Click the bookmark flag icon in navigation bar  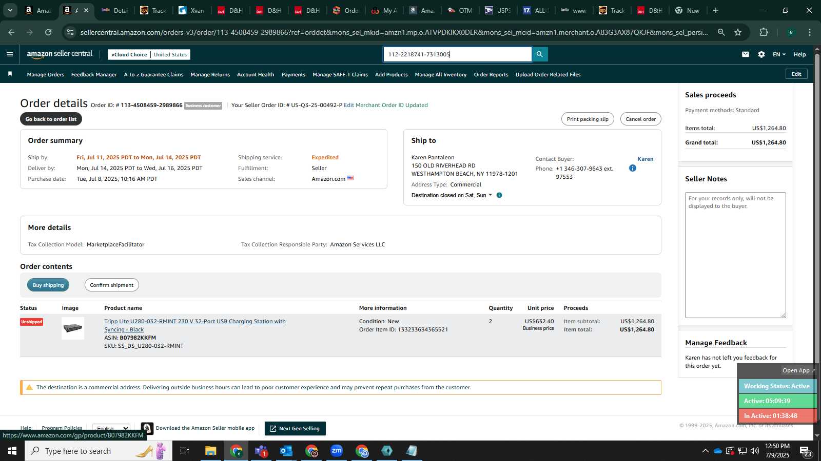coord(10,74)
